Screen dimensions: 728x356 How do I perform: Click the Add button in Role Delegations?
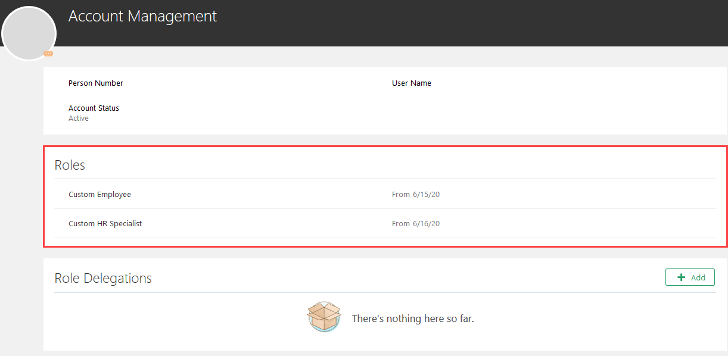690,277
